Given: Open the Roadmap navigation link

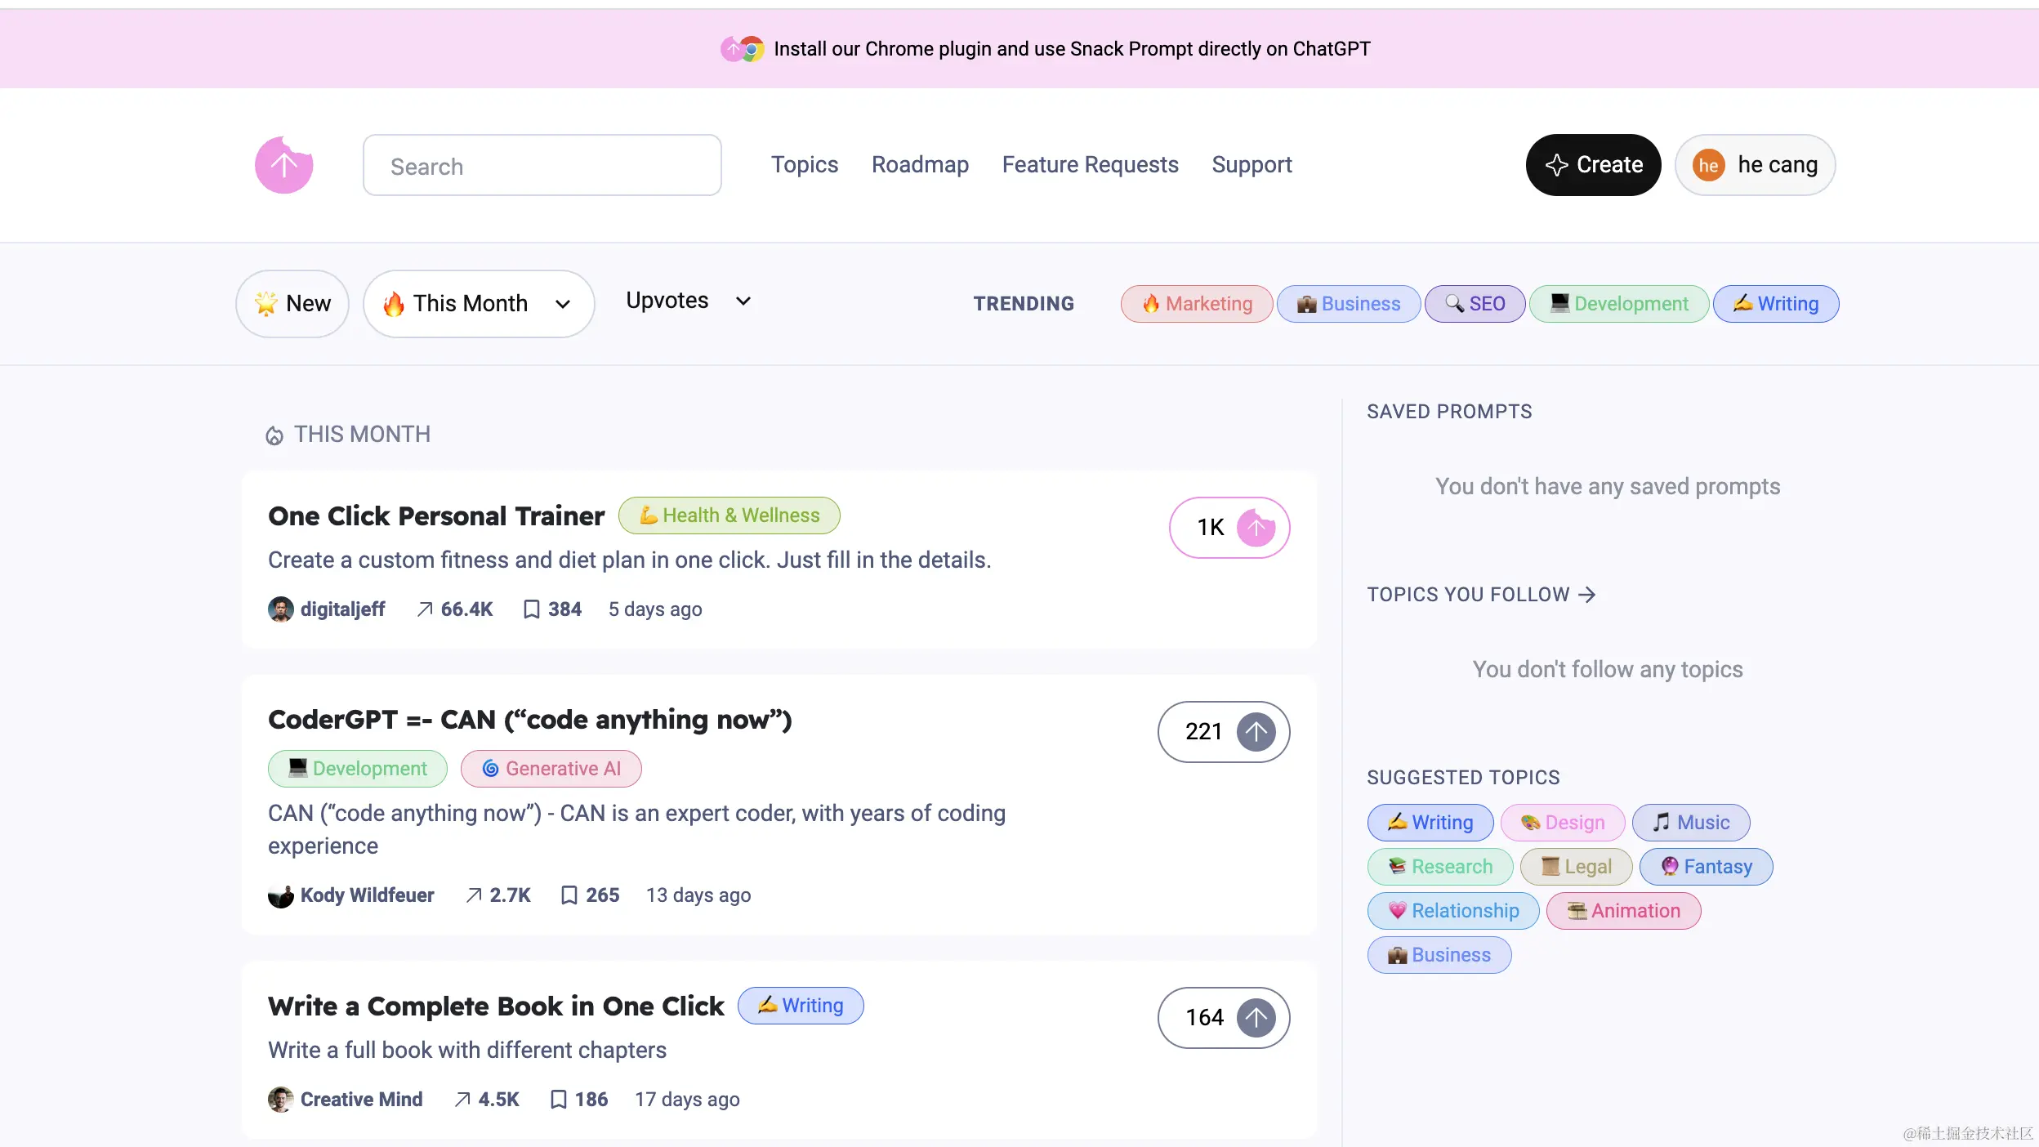Looking at the screenshot, I should tap(920, 165).
